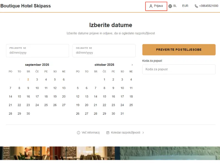Open the globe language icon

[x=170, y=6]
